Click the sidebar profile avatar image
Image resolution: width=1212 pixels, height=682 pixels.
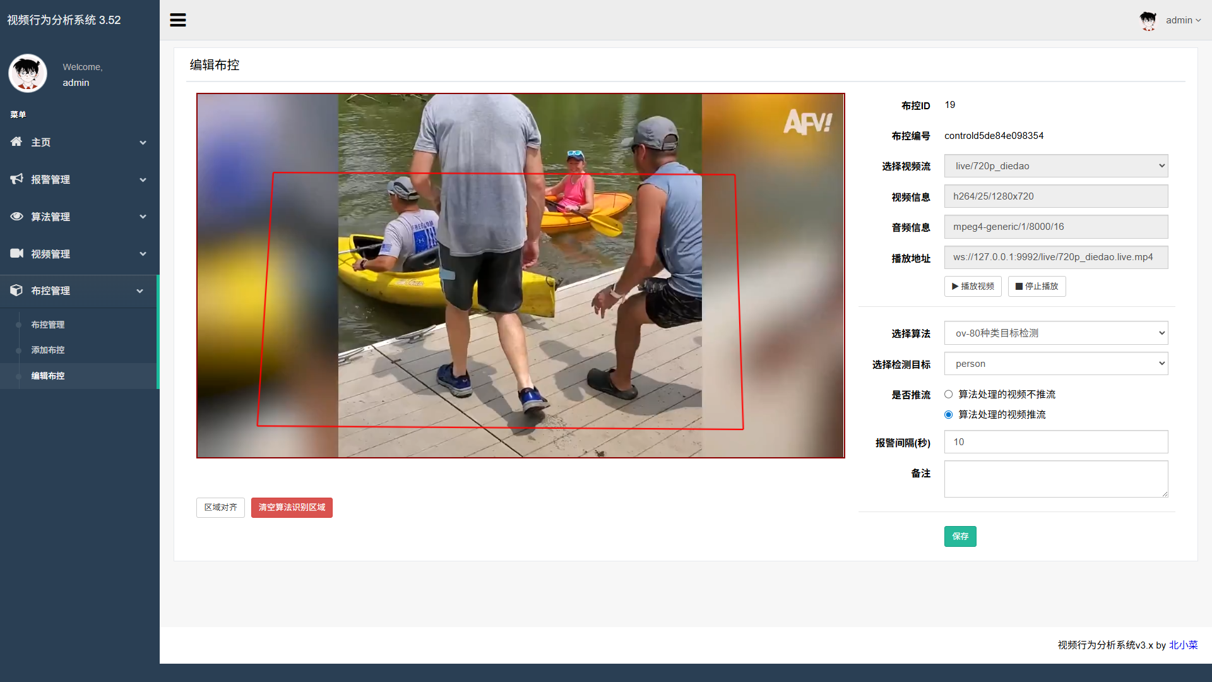click(x=28, y=73)
